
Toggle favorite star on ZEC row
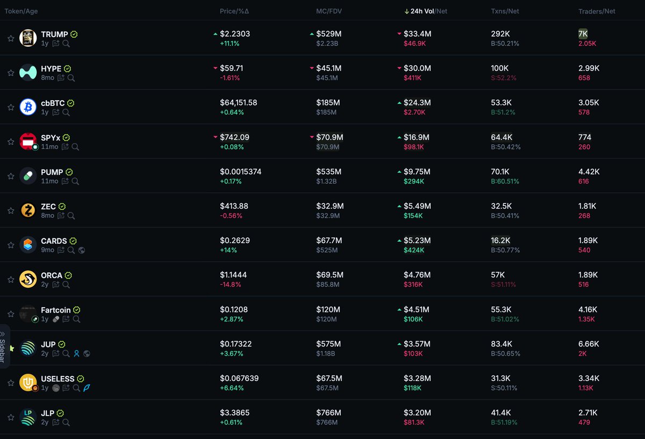10,210
